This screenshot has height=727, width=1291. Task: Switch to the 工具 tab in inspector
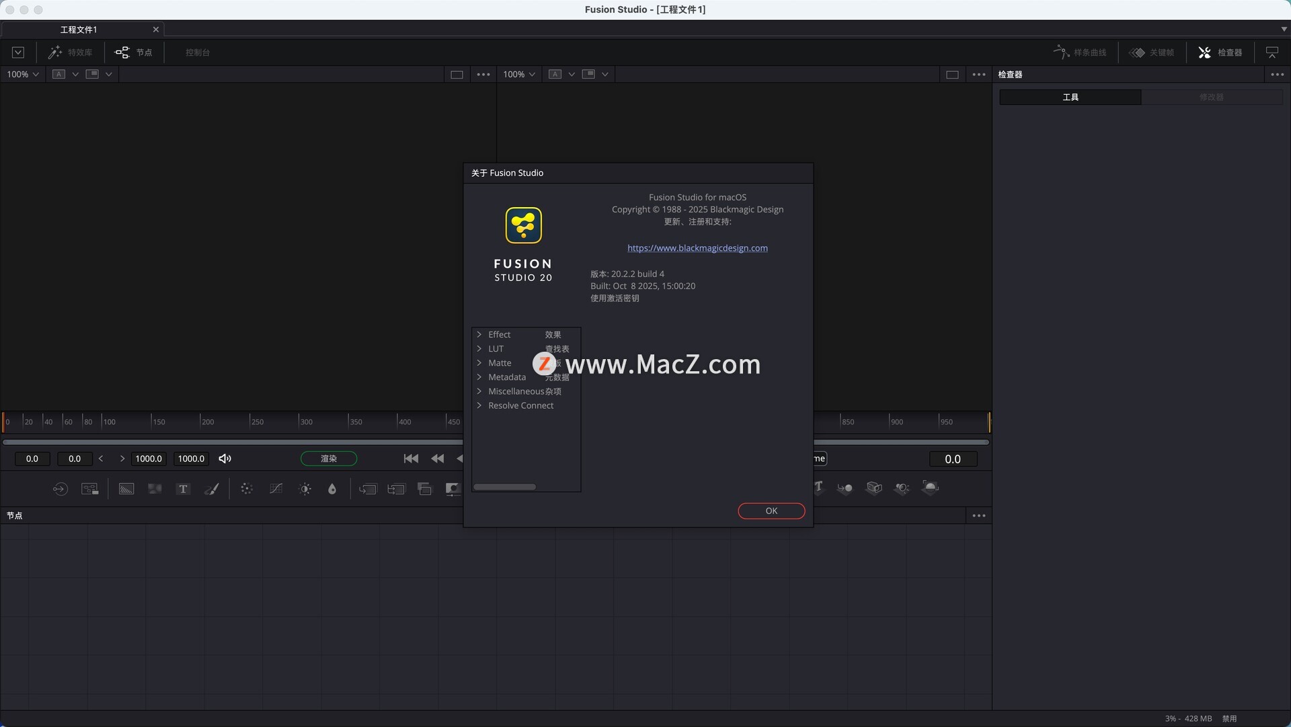[1070, 98]
